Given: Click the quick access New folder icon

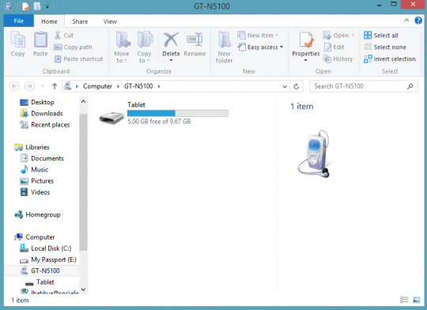Looking at the screenshot, I should (x=37, y=6).
